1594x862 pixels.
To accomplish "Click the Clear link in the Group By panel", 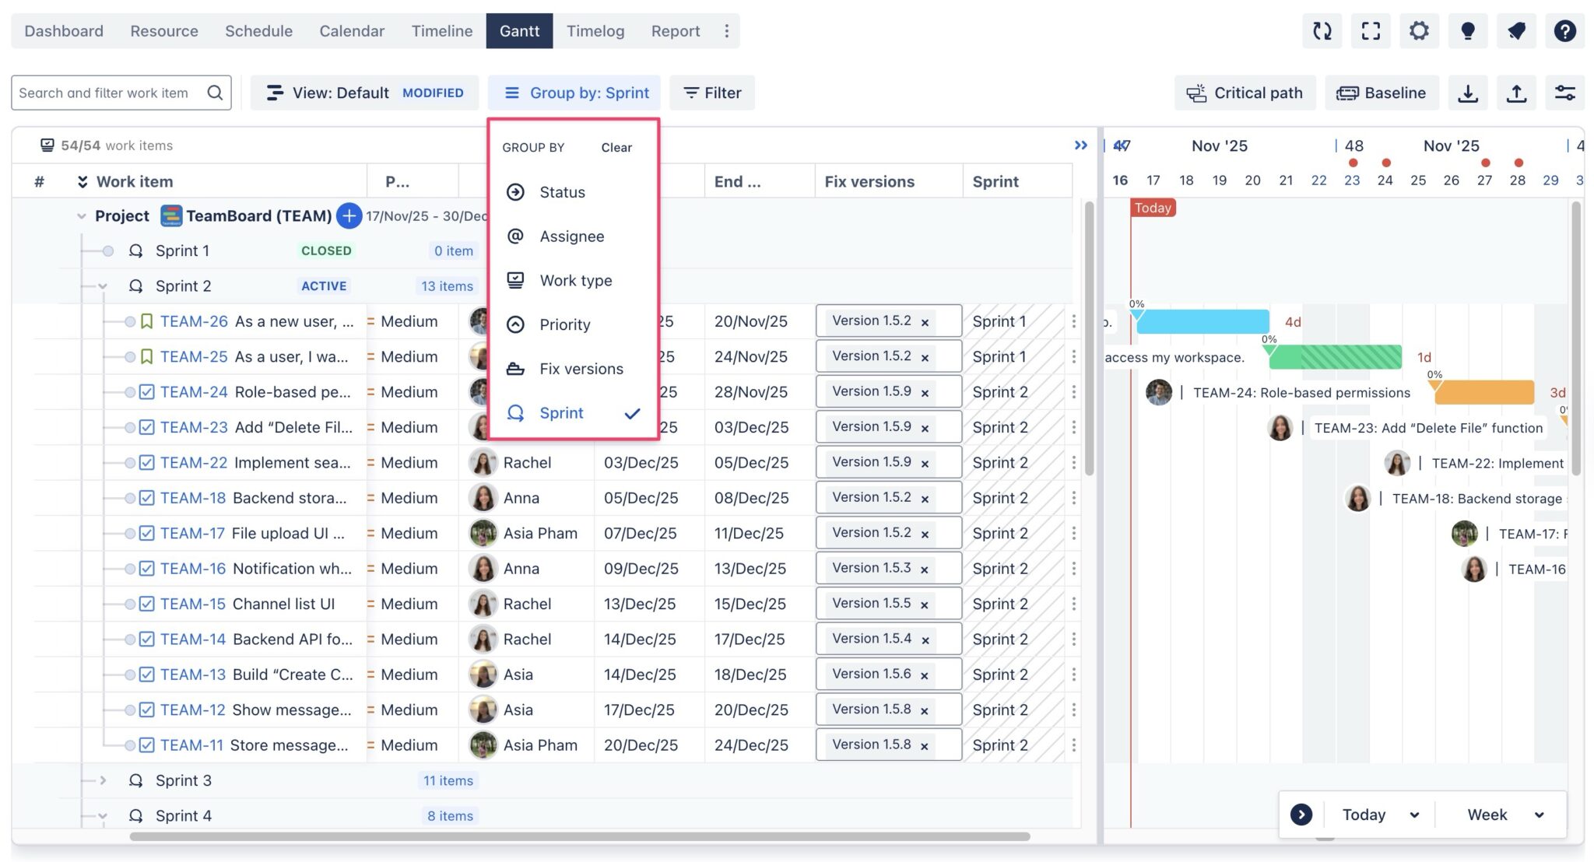I will [x=616, y=147].
